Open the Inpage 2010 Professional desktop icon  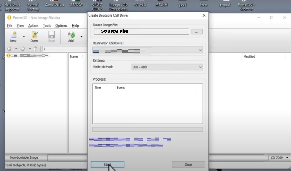[x=118, y=6]
